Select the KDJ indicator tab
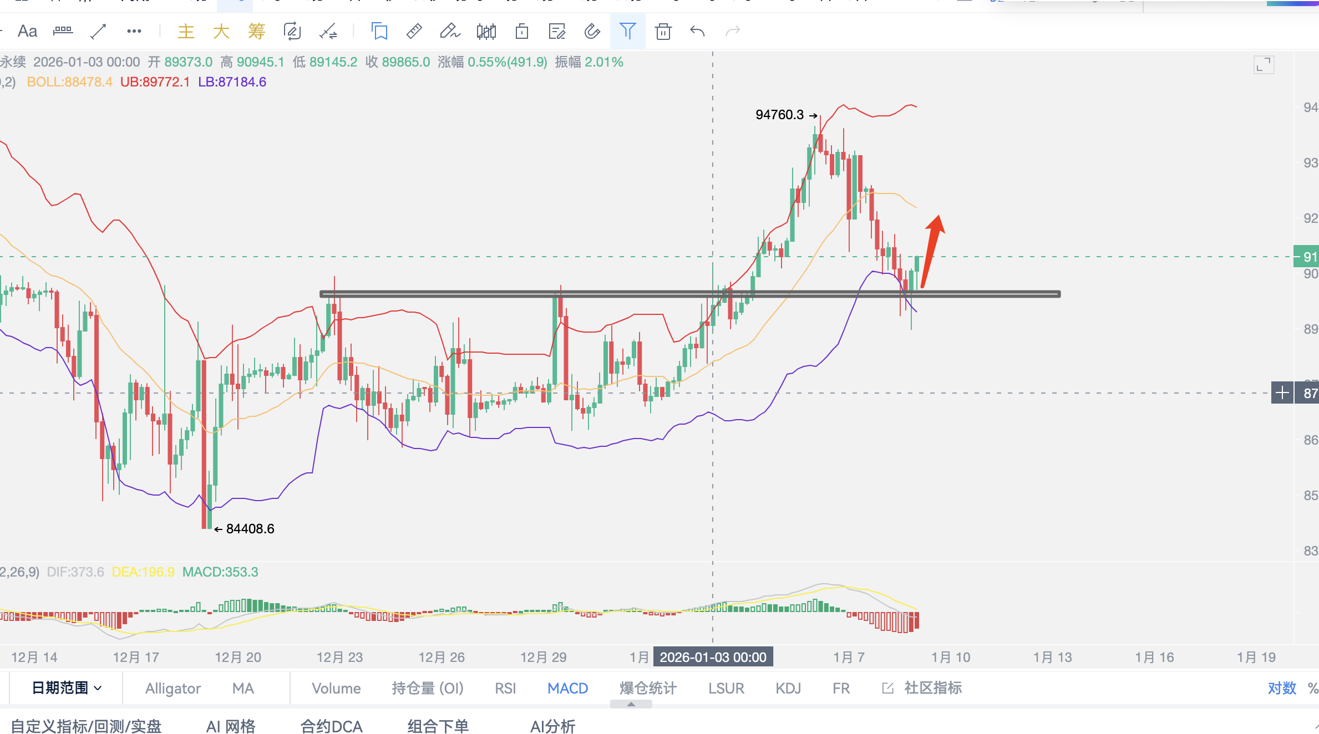Screen dimensions: 1319x734 [x=788, y=688]
